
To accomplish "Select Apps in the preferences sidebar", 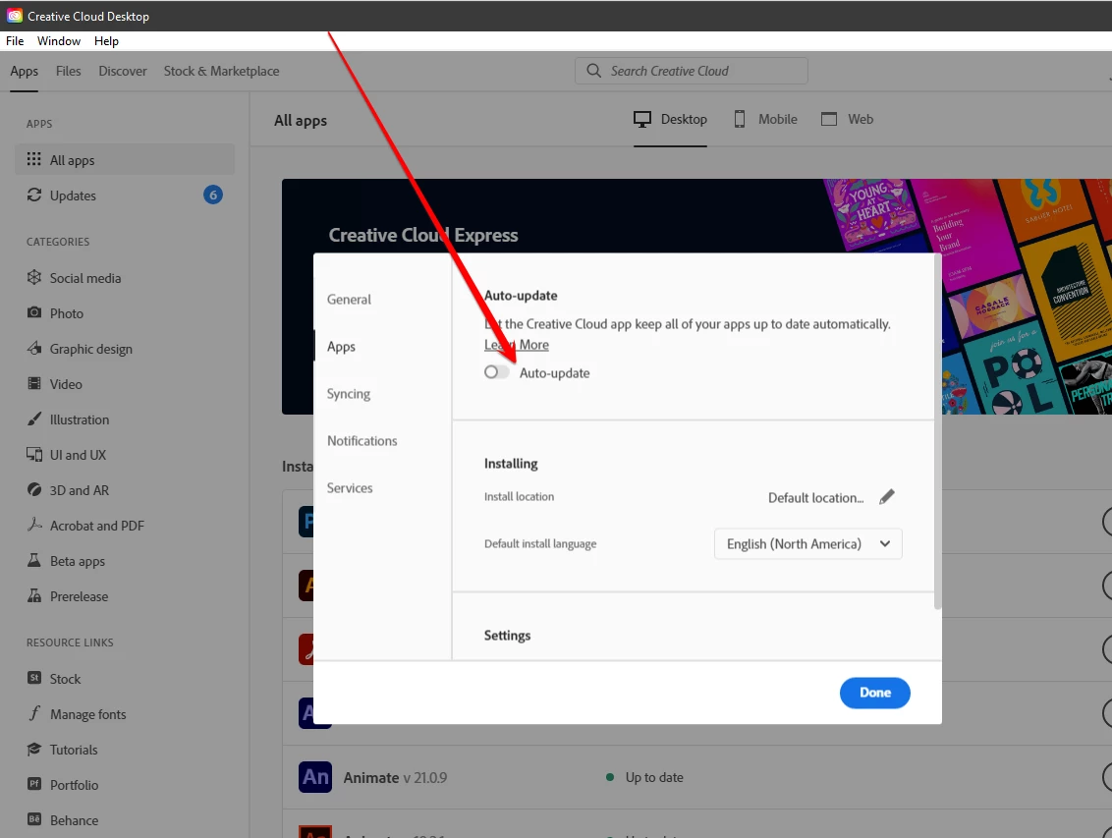I will (x=341, y=347).
